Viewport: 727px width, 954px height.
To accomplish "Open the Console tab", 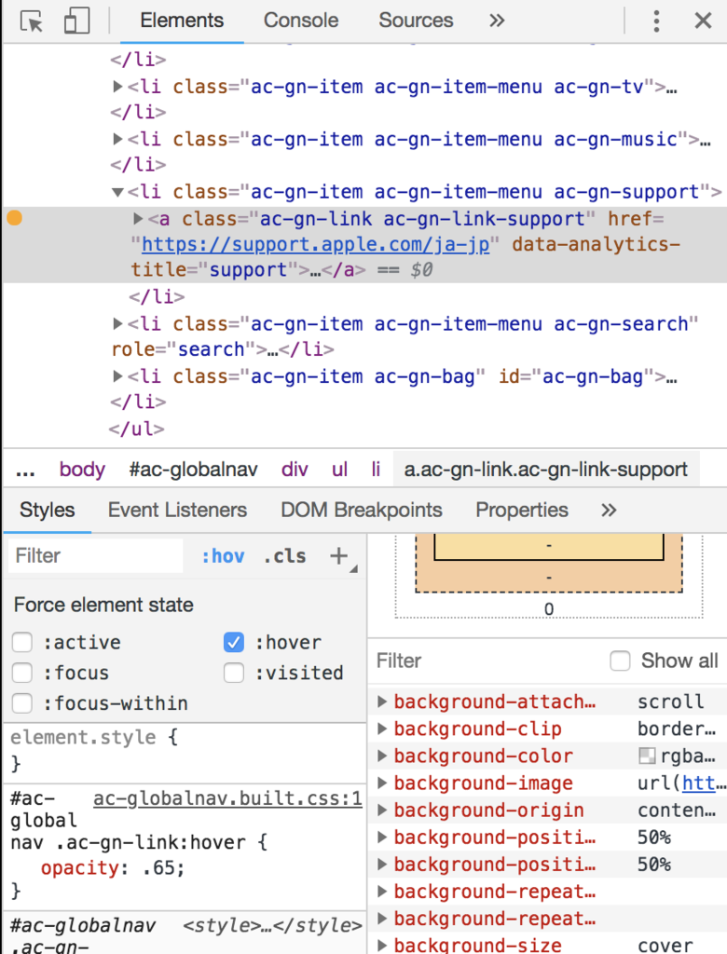I will pos(301,20).
